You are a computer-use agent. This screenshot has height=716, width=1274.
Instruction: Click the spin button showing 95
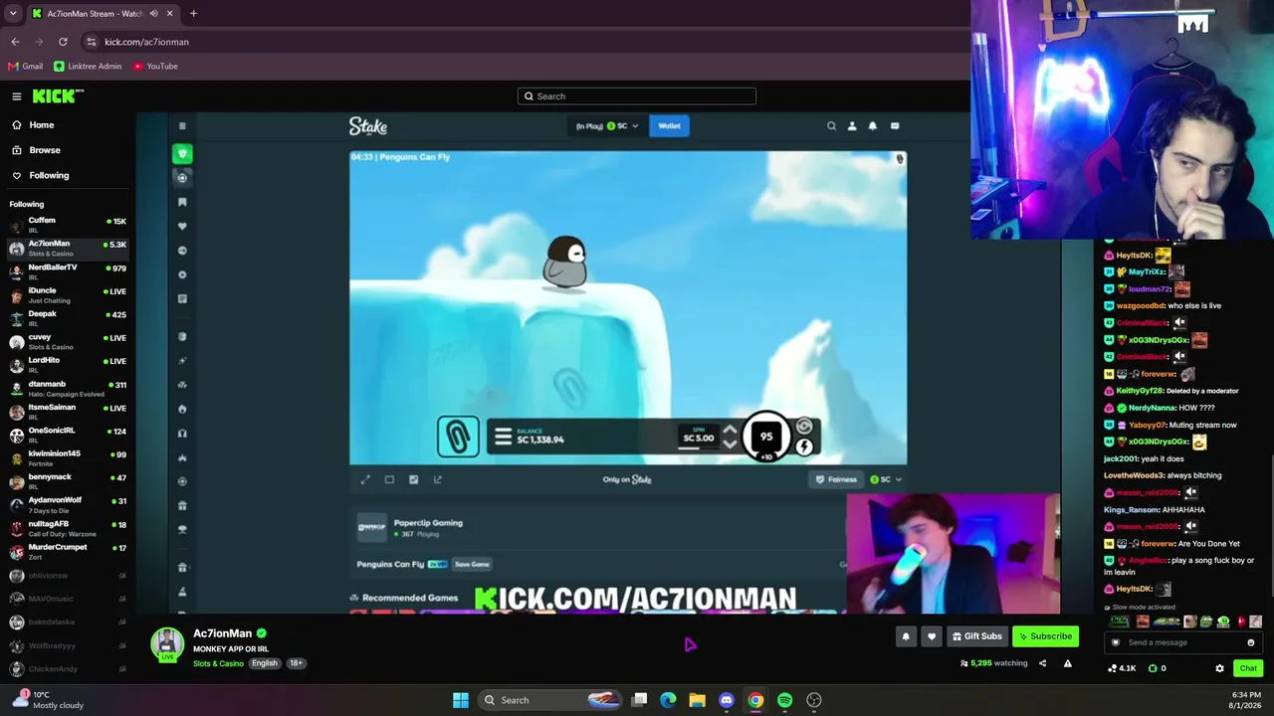click(766, 437)
